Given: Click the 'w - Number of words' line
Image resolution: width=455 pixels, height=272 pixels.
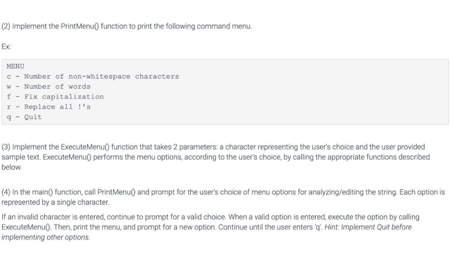Looking at the screenshot, I should click(x=49, y=87).
